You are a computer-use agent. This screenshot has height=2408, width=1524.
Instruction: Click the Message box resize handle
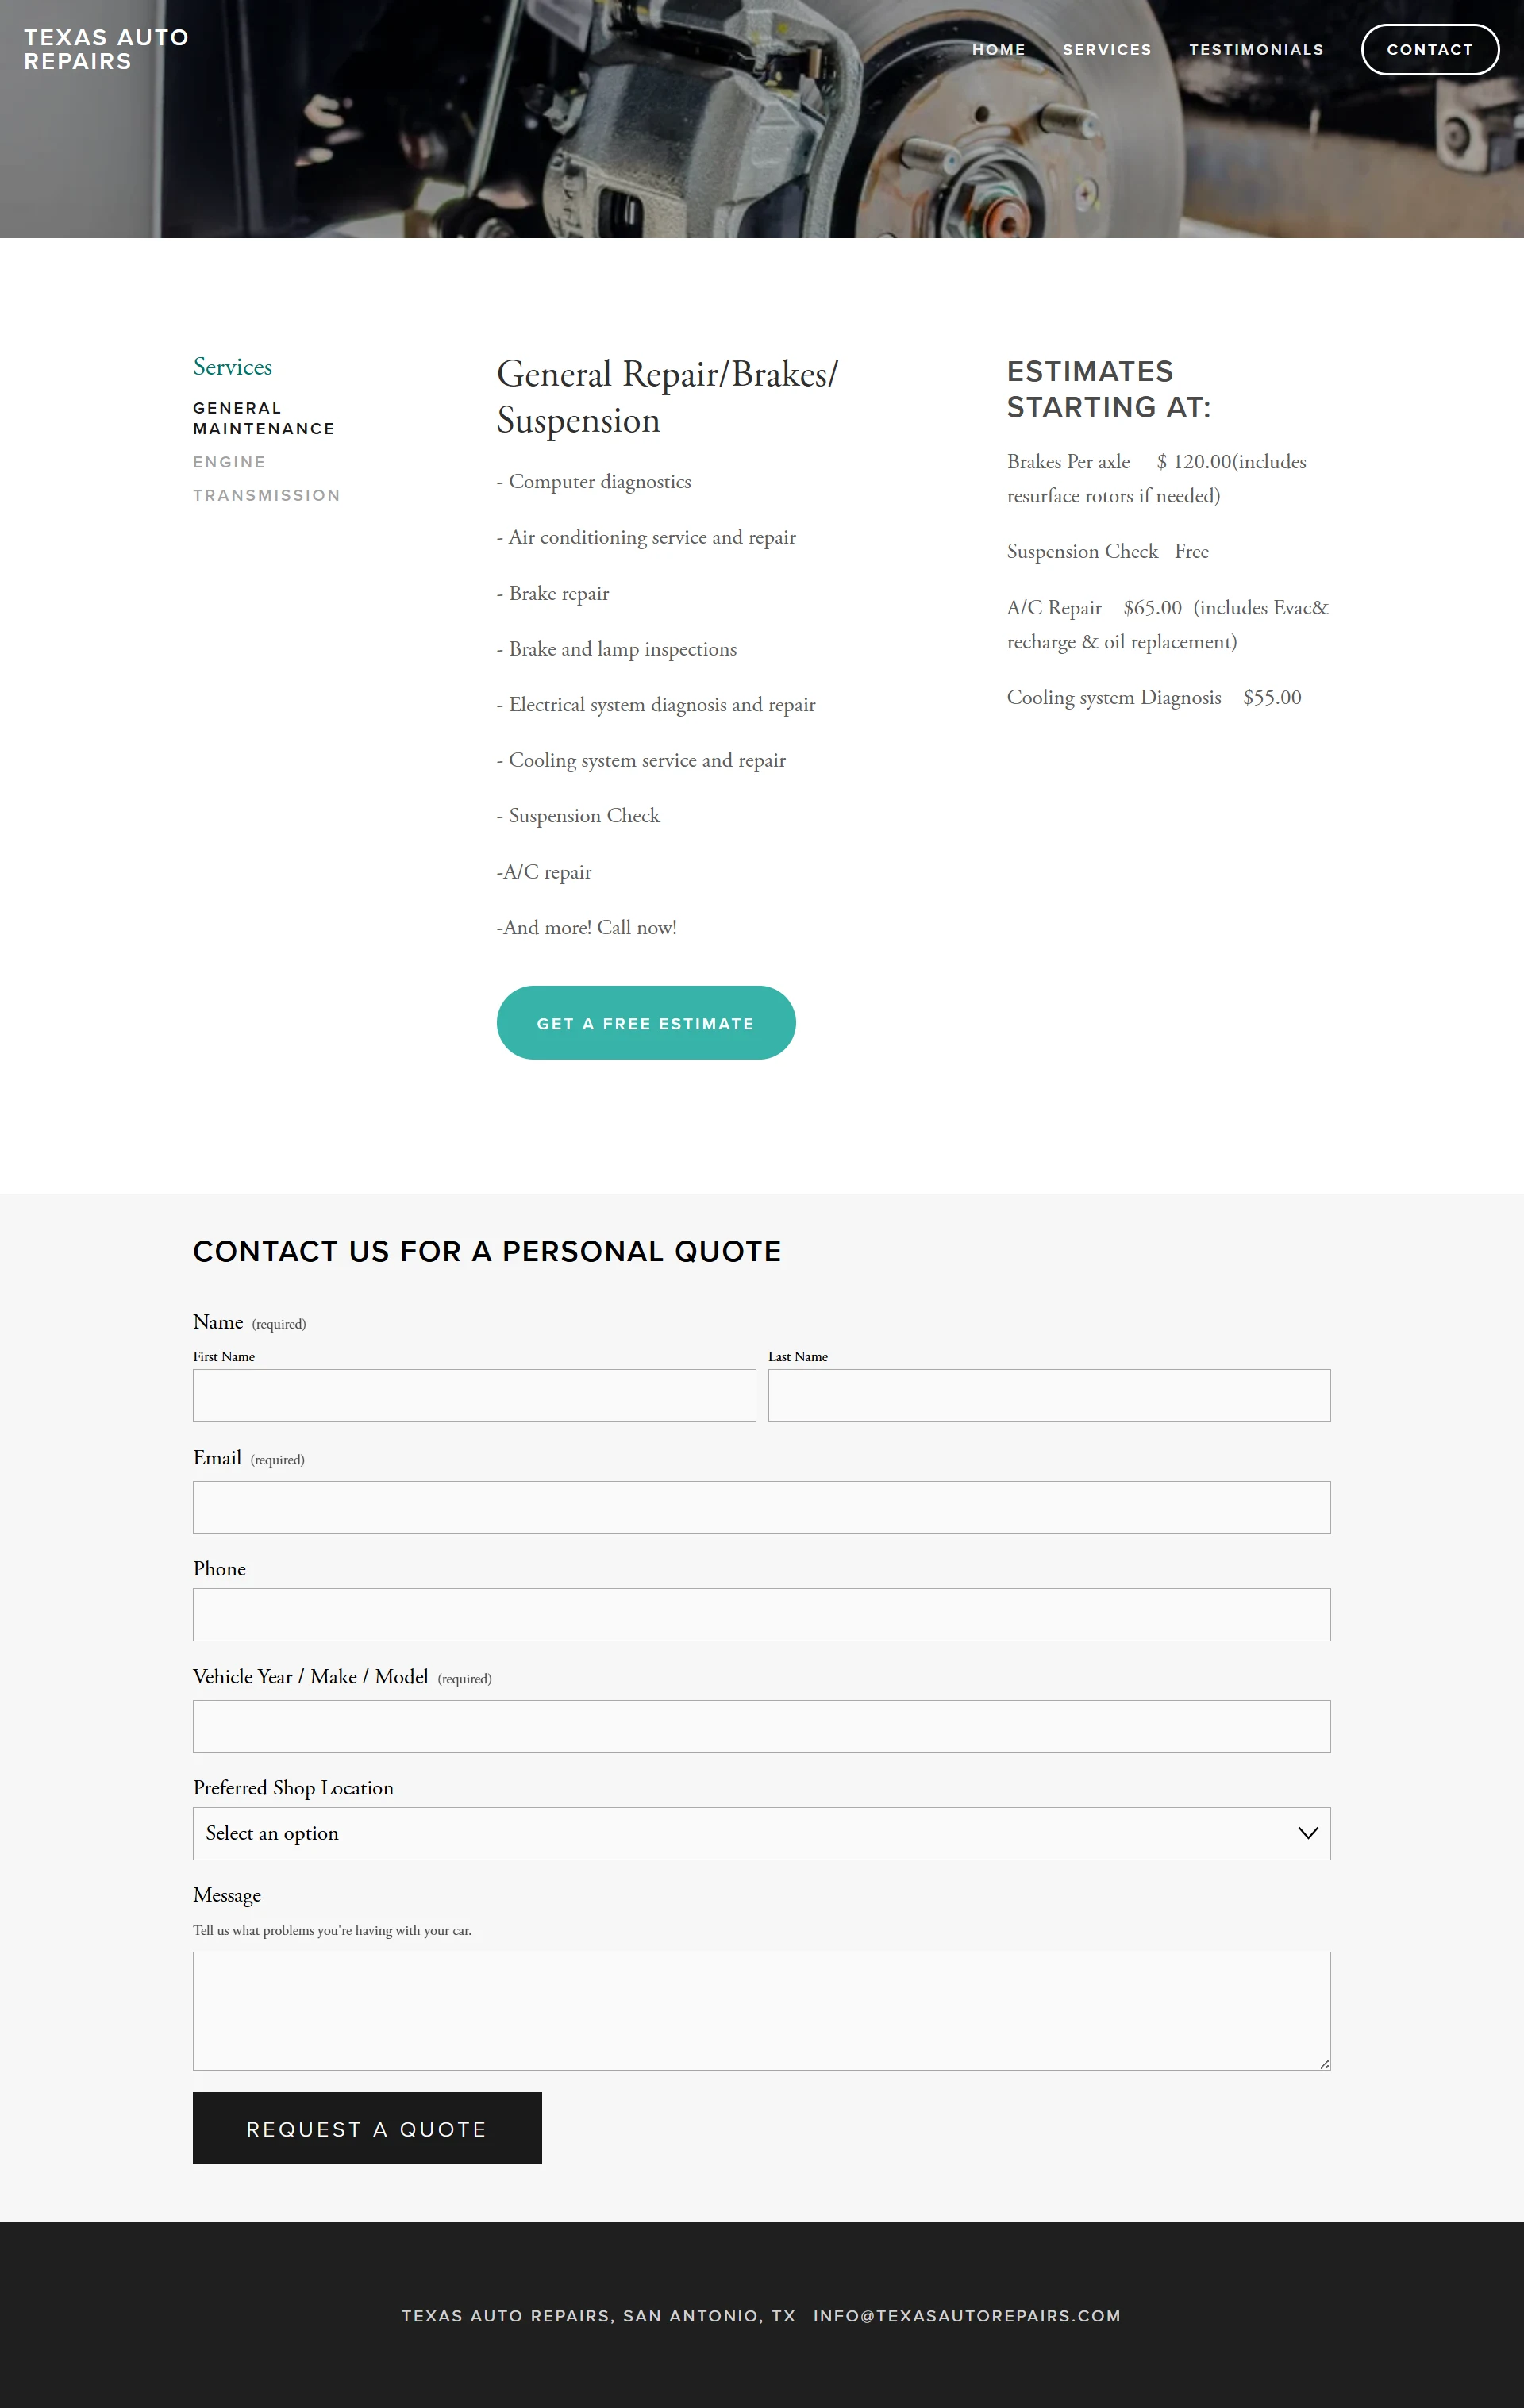pyautogui.click(x=1324, y=2064)
